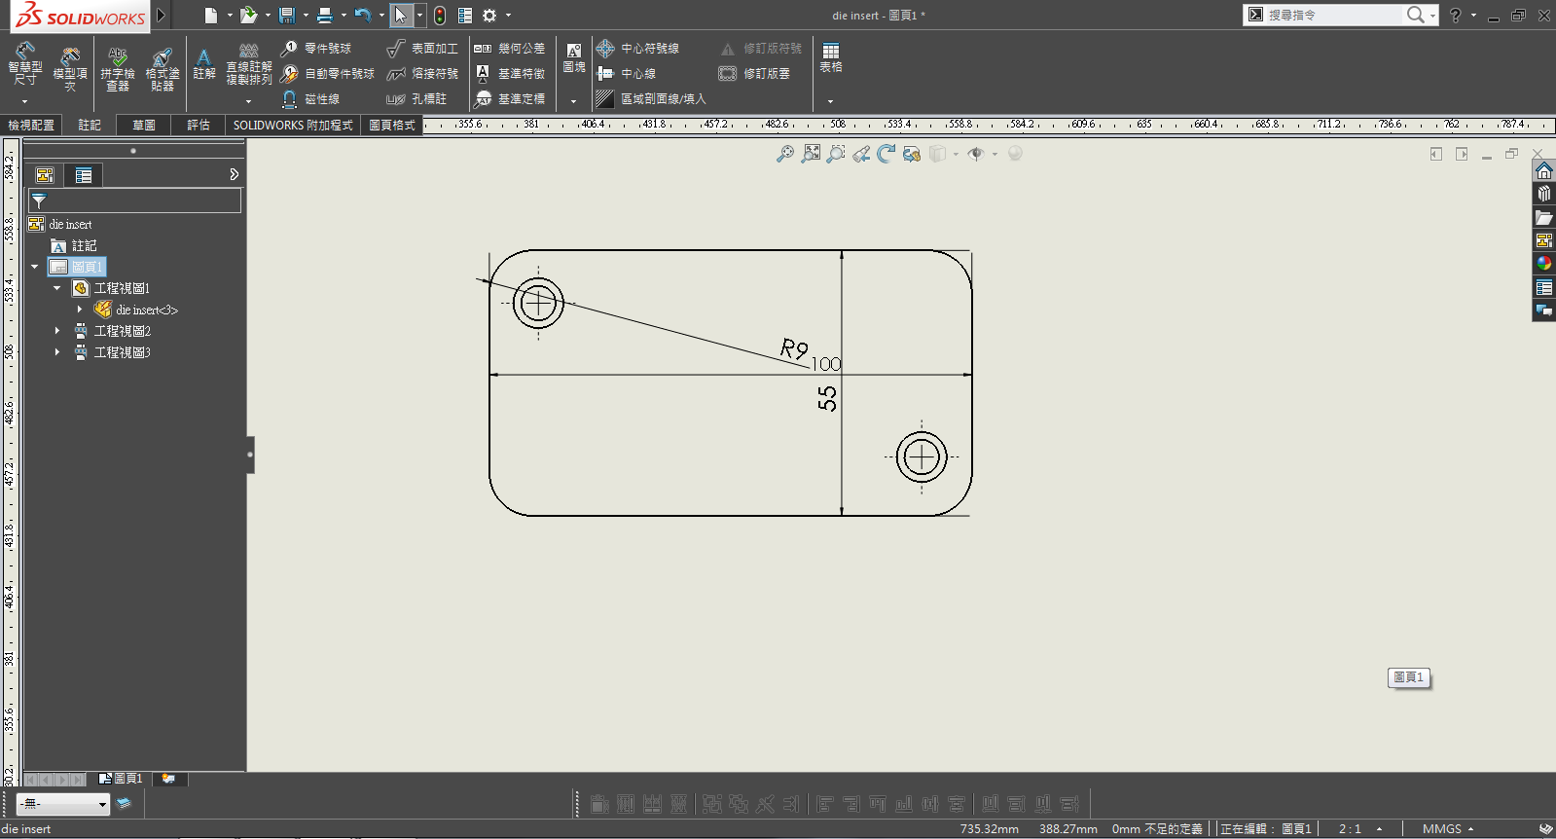This screenshot has width=1556, height=839.
Task: Insert a Centerline (中心線)
Action: [627, 73]
